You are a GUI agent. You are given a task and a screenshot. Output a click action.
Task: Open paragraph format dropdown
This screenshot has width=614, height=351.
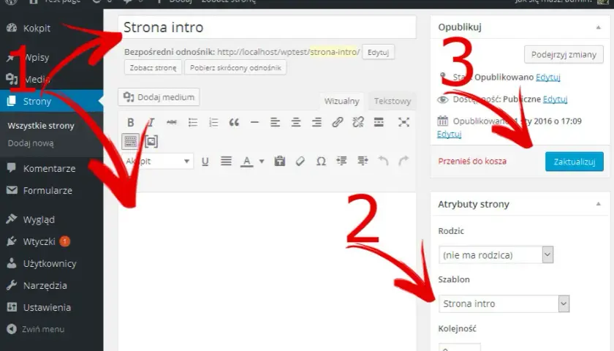[158, 161]
